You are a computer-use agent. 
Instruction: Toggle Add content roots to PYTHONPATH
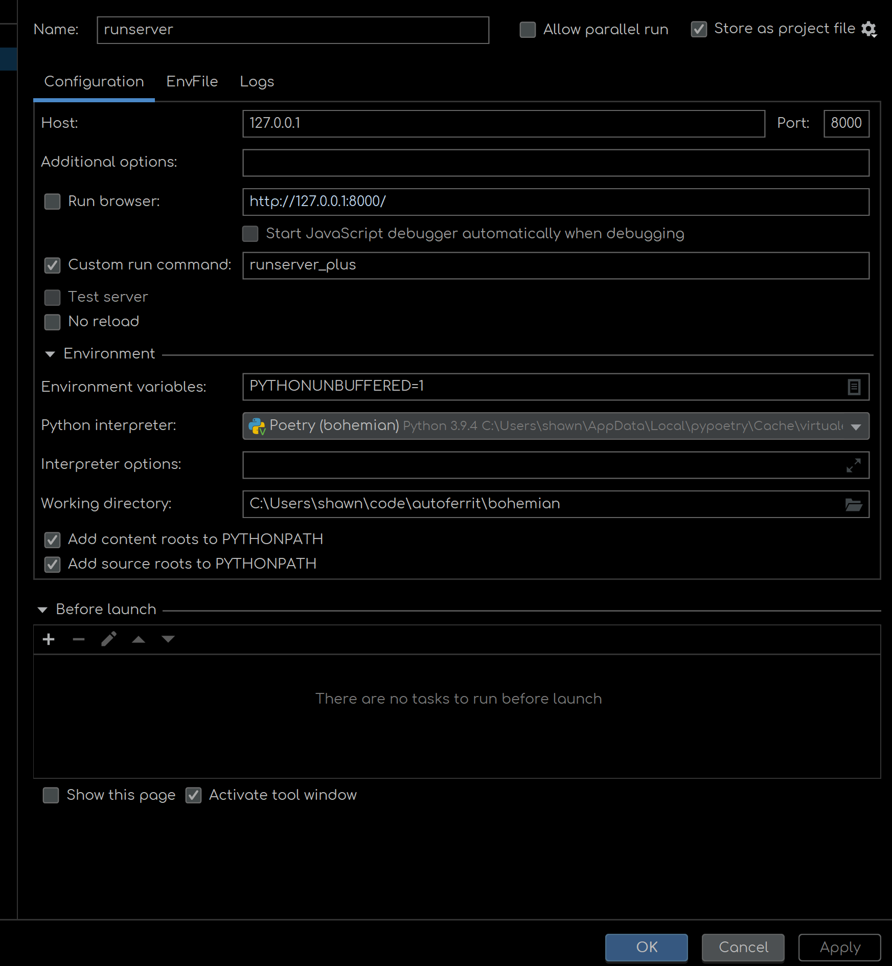click(52, 540)
